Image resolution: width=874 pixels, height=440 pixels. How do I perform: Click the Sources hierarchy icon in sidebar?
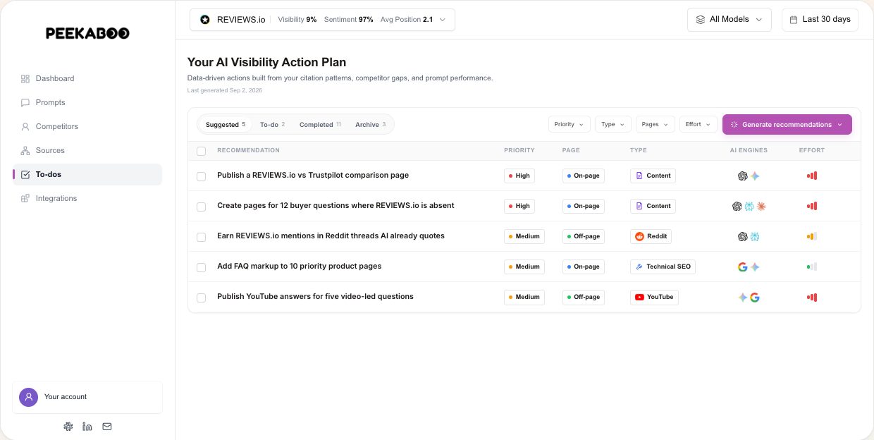(25, 150)
